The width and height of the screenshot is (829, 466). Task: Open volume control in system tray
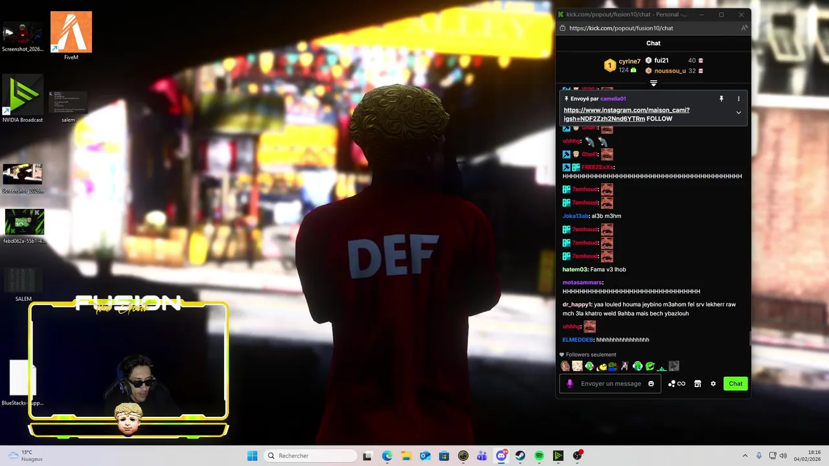[x=784, y=456]
